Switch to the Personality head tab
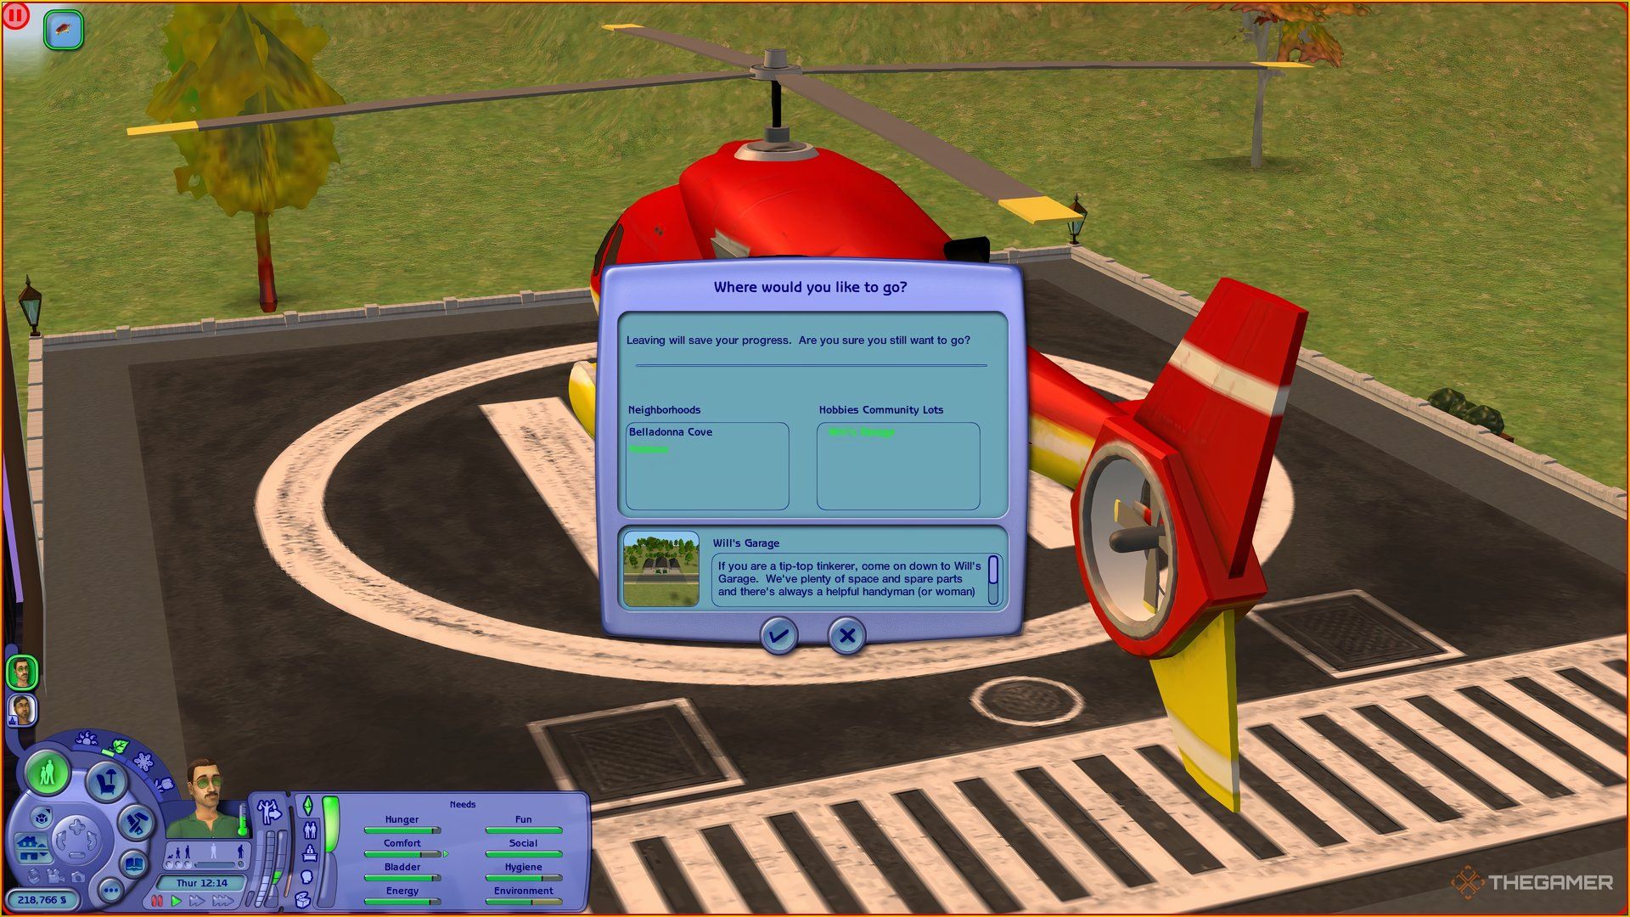The height and width of the screenshot is (917, 1630). pos(306,876)
